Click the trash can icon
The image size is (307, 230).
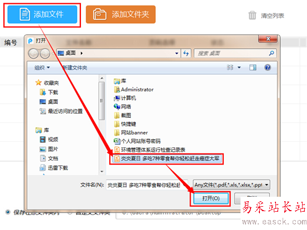[x=252, y=16]
